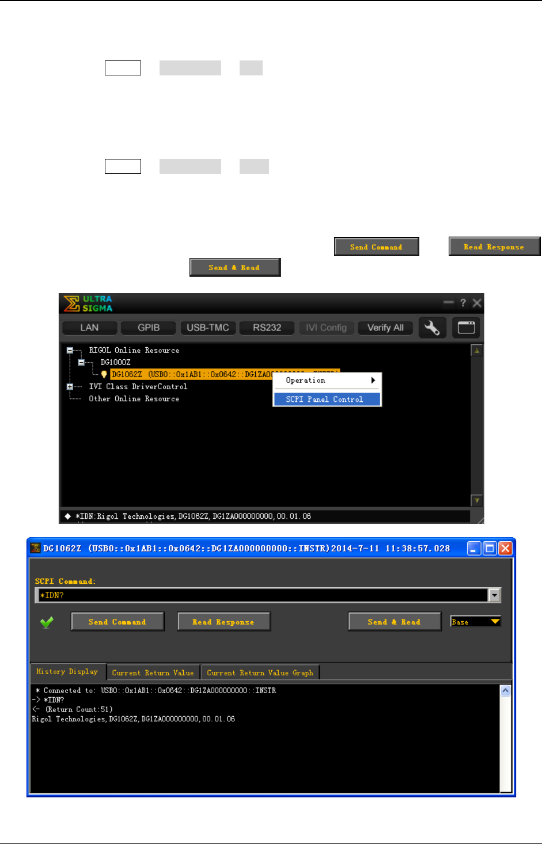Click Read Response in SCPI panel

point(223,622)
